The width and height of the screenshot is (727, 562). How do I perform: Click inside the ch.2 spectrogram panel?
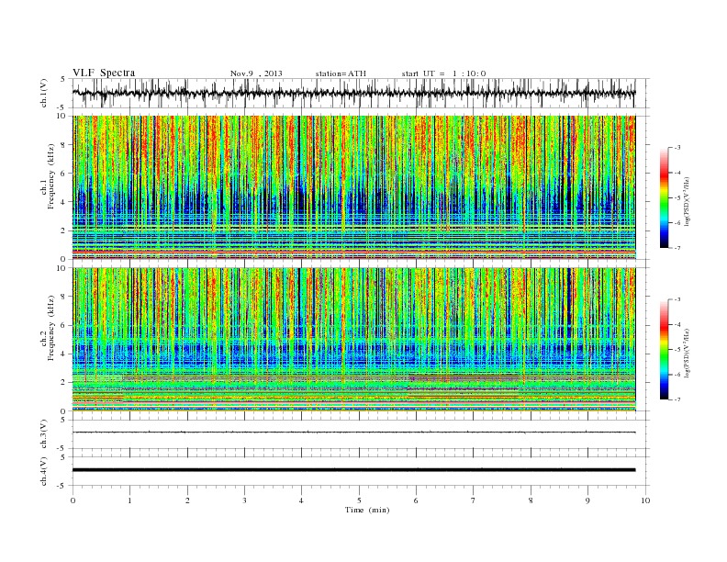[353, 339]
